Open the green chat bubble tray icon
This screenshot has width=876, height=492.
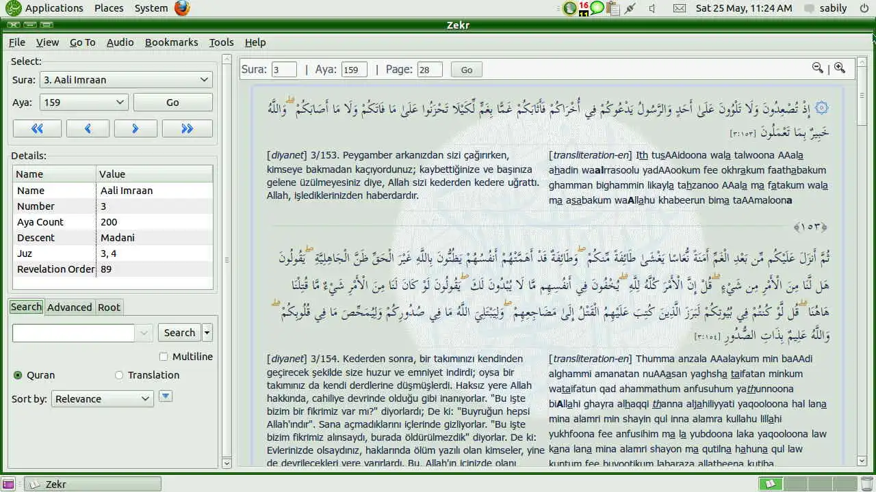click(597, 8)
